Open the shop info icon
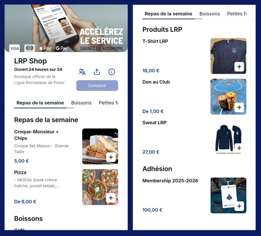The width and height of the screenshot is (261, 236). (112, 72)
